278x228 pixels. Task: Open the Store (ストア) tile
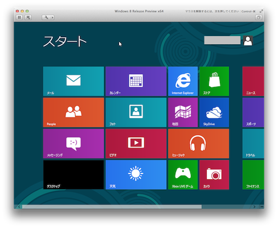[x=214, y=81]
